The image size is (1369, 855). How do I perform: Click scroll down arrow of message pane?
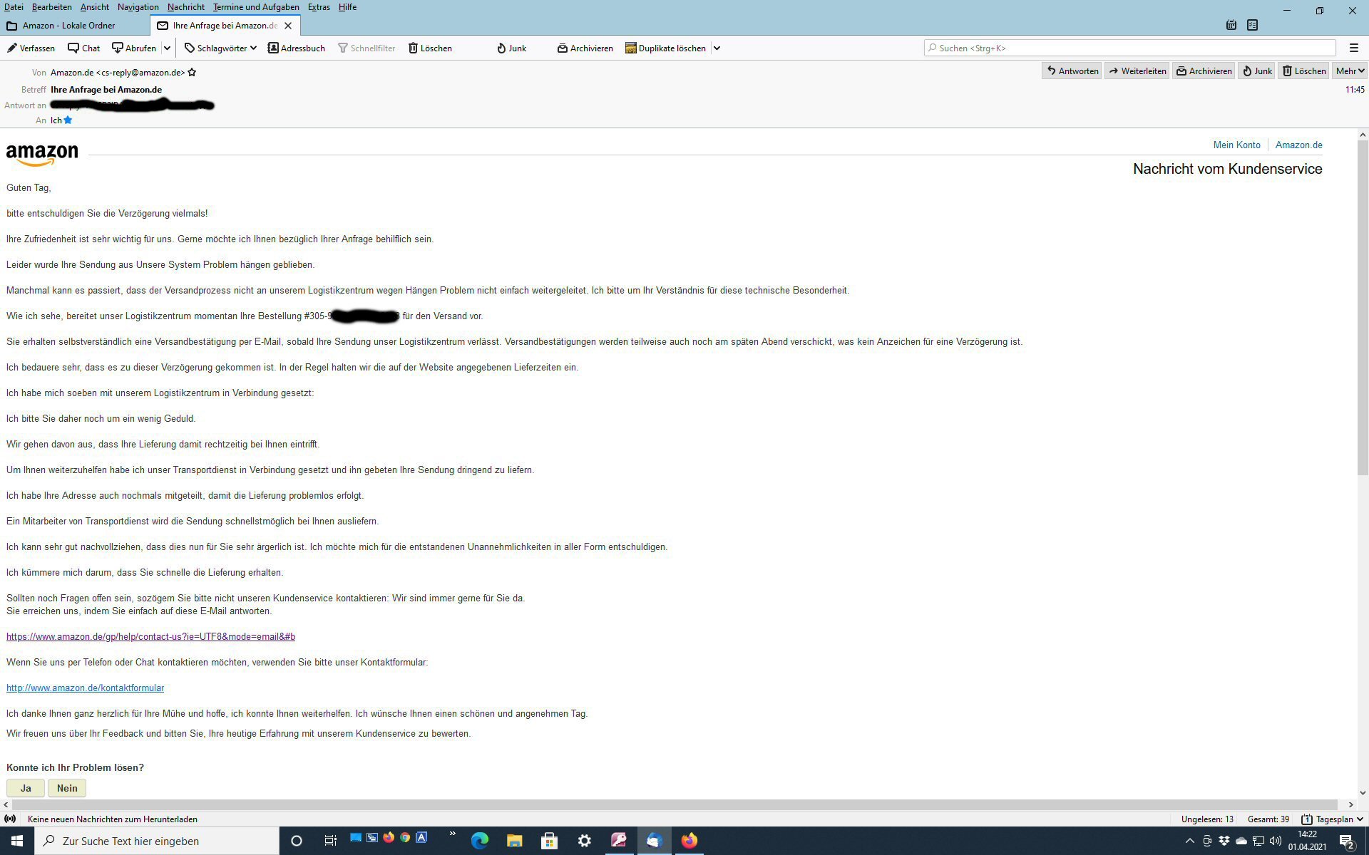[x=1363, y=792]
